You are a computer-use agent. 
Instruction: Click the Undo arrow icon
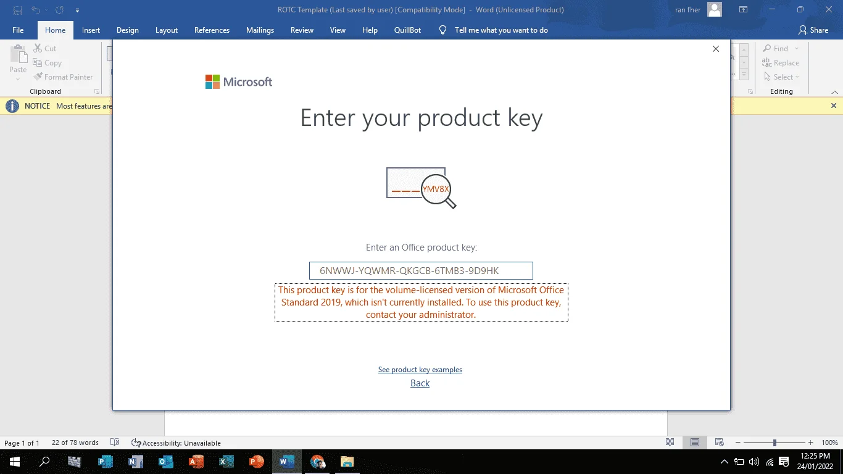tap(36, 10)
